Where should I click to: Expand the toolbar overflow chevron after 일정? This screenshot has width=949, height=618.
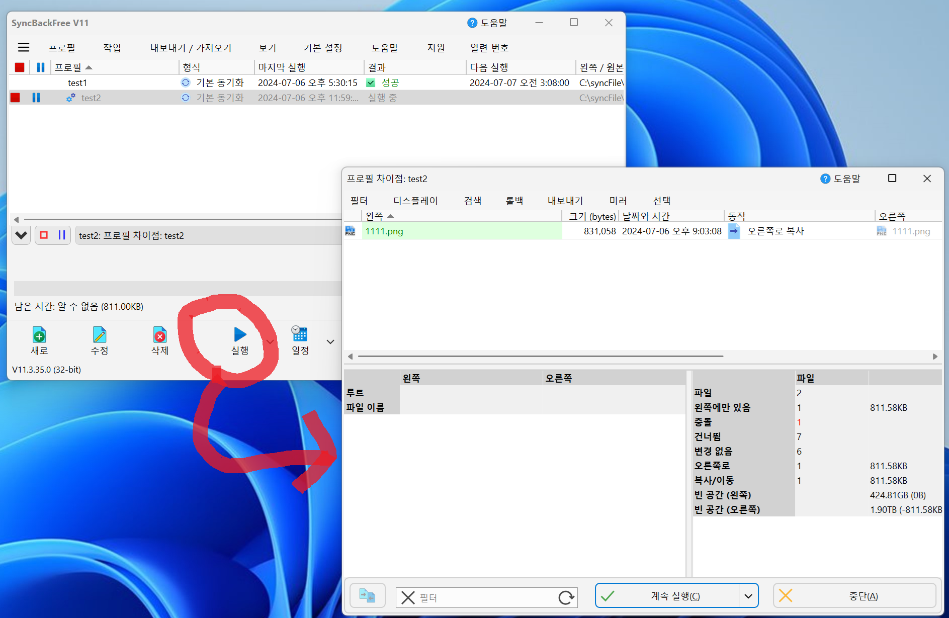(x=330, y=342)
